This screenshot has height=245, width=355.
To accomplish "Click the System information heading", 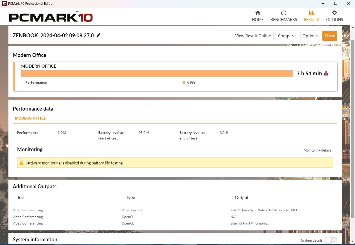I will tap(35, 239).
